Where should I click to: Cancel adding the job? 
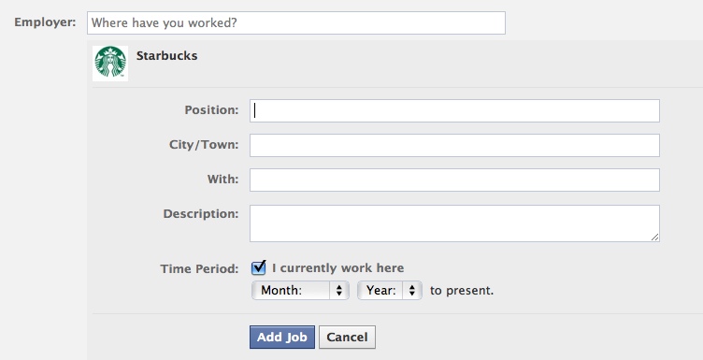347,338
